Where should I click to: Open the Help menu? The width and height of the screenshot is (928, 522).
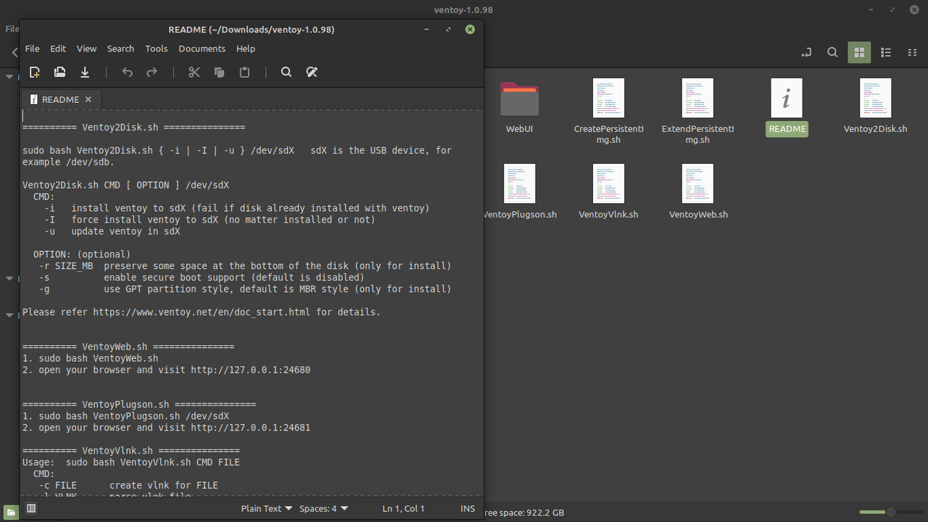coord(246,49)
